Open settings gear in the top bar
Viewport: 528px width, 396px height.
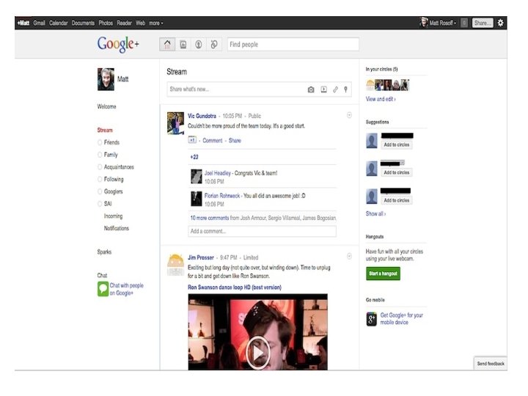click(x=500, y=23)
